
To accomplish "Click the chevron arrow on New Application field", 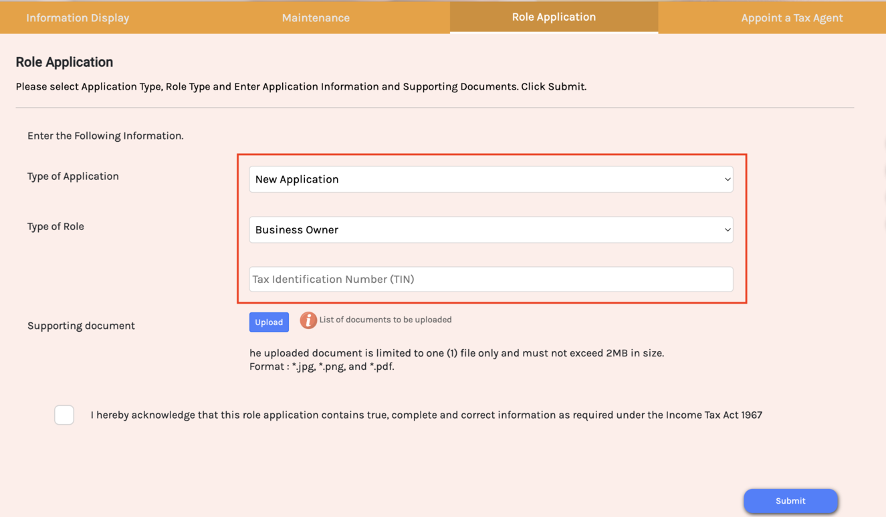I will click(x=727, y=179).
